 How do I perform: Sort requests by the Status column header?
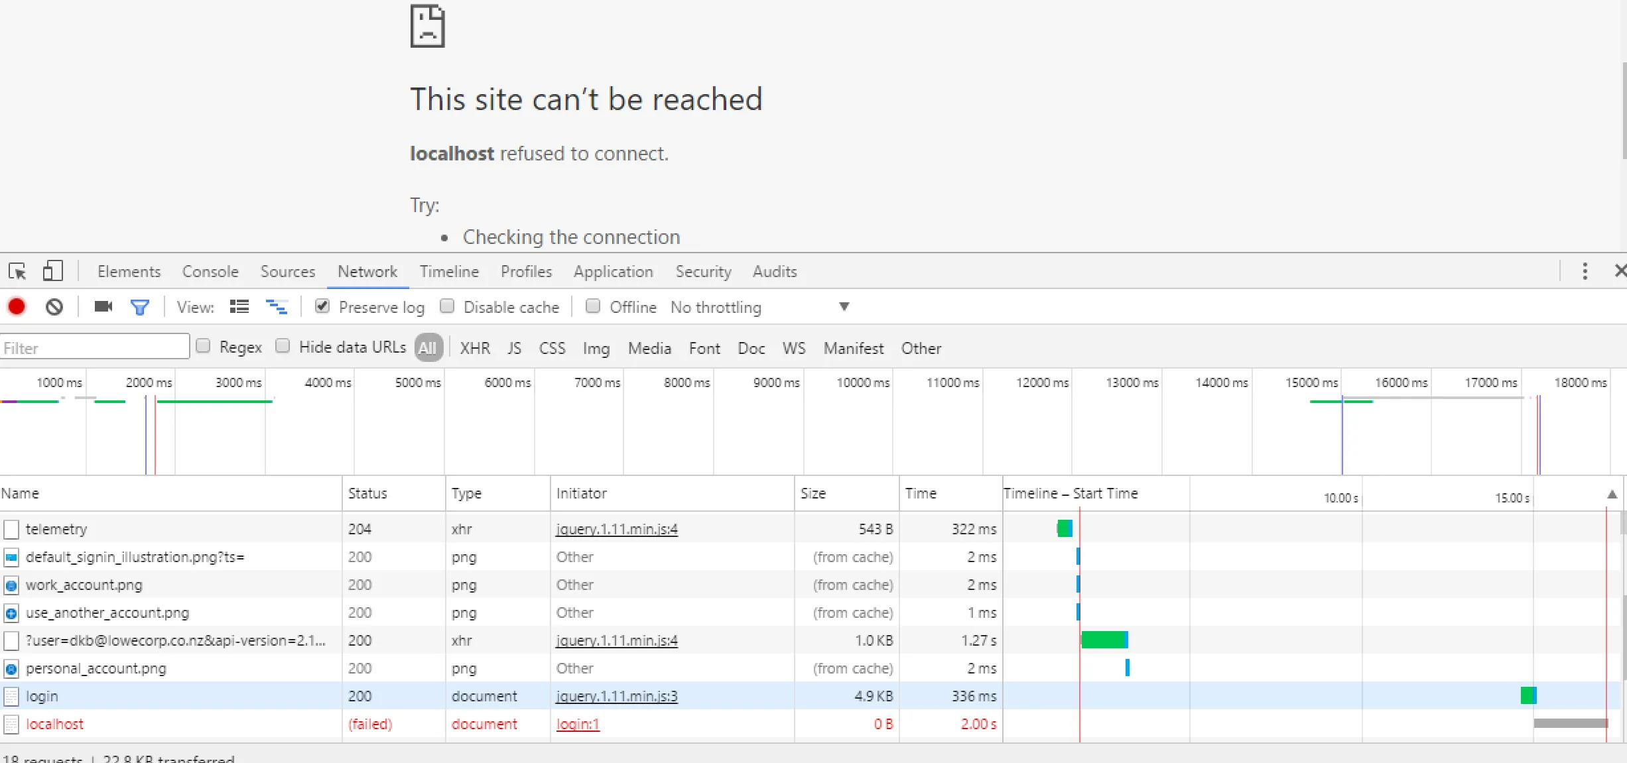click(x=367, y=493)
